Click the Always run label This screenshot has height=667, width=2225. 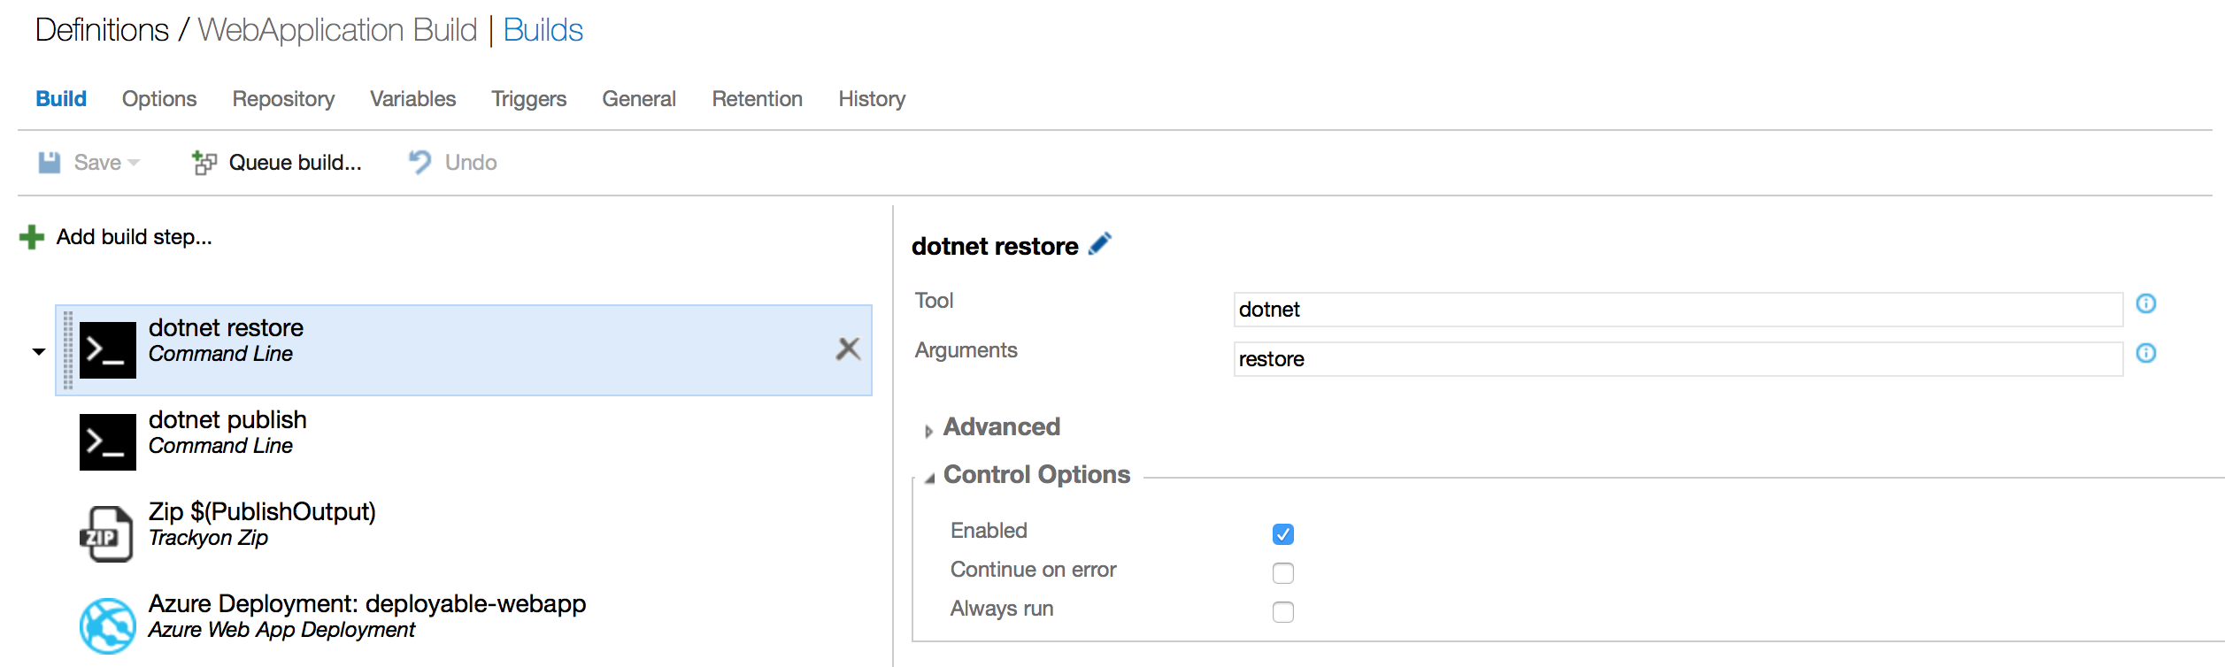click(x=1002, y=609)
